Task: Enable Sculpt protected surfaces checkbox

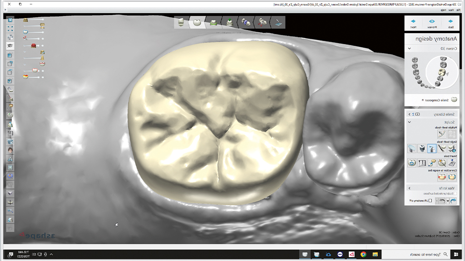Action: point(455,193)
